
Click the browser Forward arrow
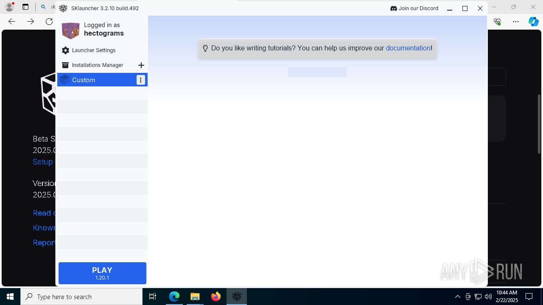[31, 22]
